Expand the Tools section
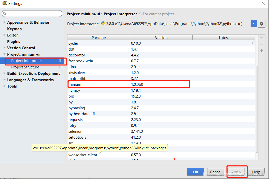Screen dimensions: 269x179 pyautogui.click(x=4, y=86)
